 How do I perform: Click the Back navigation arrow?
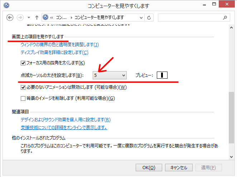10,17
